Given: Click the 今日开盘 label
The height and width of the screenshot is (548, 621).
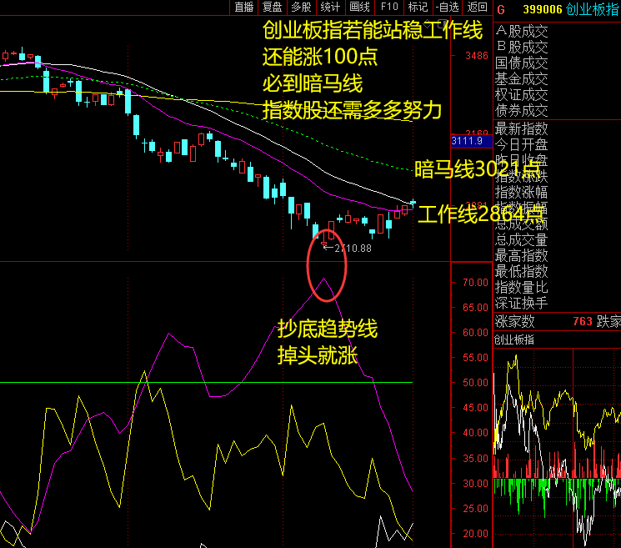Looking at the screenshot, I should pos(522,144).
